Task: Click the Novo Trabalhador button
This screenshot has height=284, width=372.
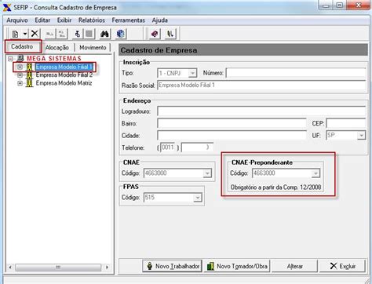Action: tap(172, 266)
